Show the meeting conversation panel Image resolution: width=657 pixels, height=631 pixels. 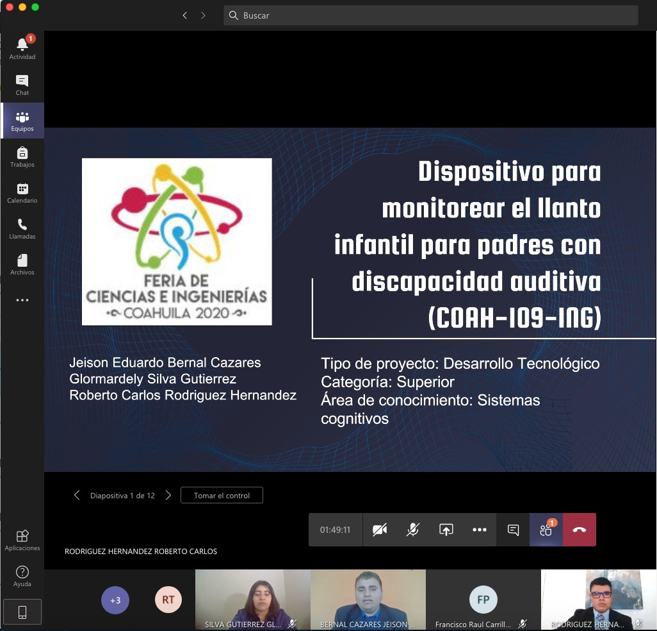tap(513, 530)
